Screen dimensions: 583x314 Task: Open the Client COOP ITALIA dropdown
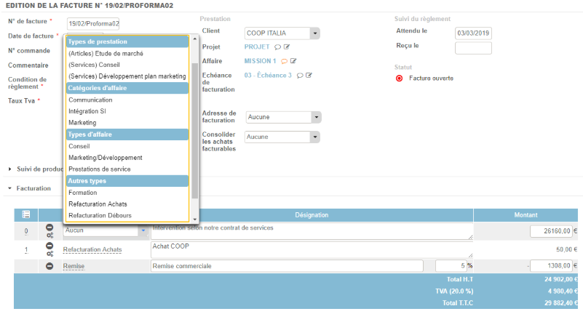[x=314, y=33]
